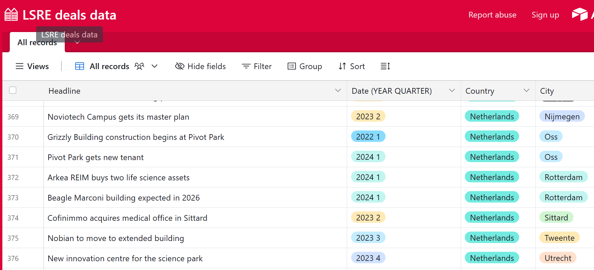Click row number 376

(x=13, y=259)
